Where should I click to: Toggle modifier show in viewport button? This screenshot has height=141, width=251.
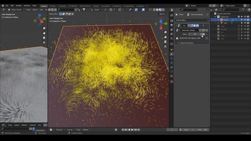pos(195,25)
